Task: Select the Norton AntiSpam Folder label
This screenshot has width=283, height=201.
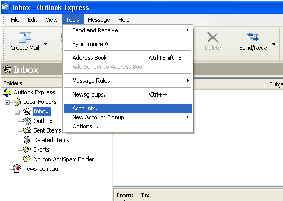Action: coord(64,159)
